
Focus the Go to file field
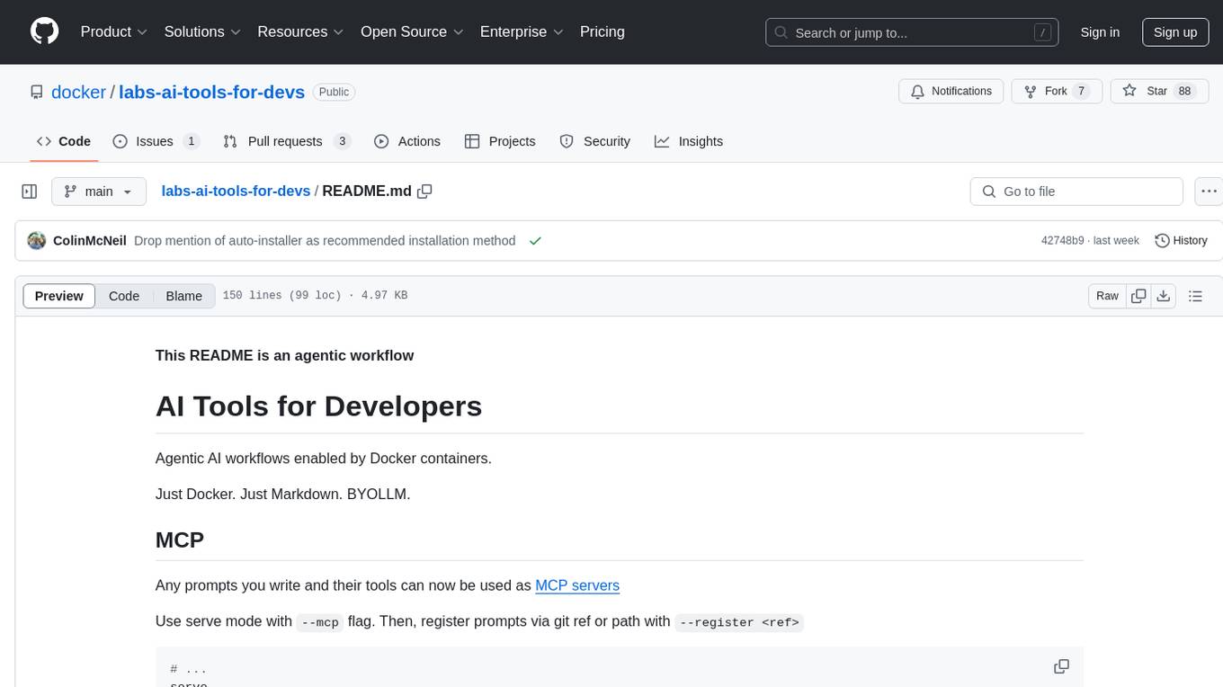point(1076,192)
